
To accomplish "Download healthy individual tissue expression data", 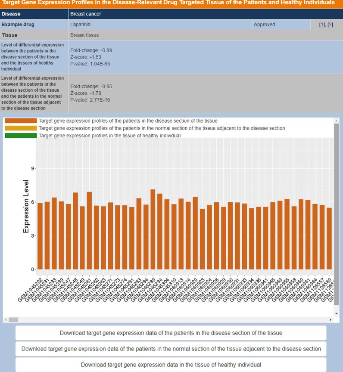I will click(171, 365).
